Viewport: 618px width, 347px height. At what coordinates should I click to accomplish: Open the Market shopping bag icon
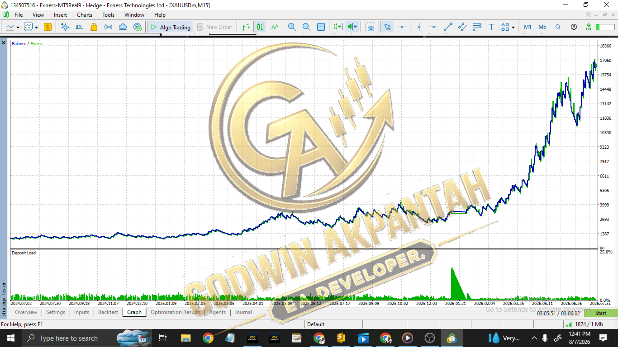(94, 27)
